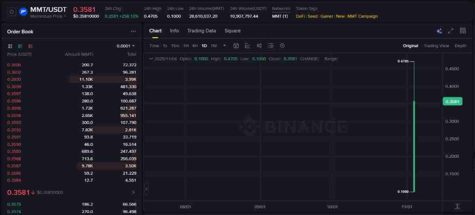
Task: Click the chart circular target icon
Action: [x=282, y=46]
